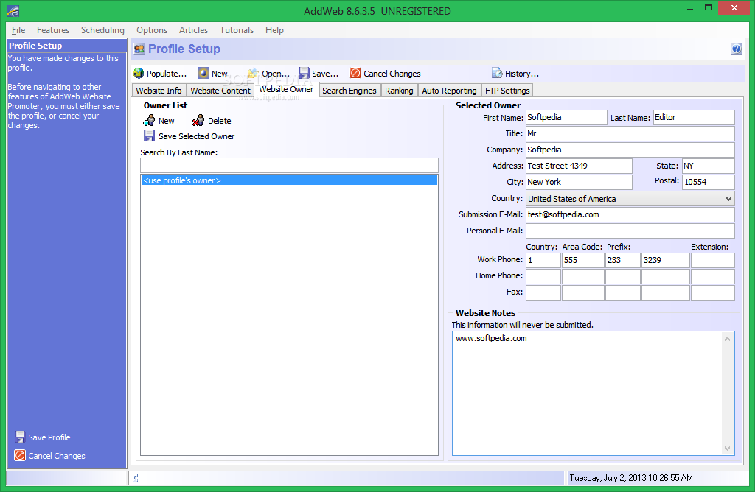The width and height of the screenshot is (755, 492).
Task: Click the Company field
Action: [630, 150]
